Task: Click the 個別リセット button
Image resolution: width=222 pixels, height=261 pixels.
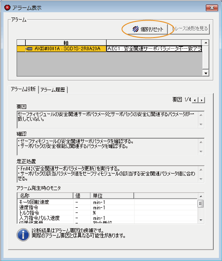Action: pos(147,29)
